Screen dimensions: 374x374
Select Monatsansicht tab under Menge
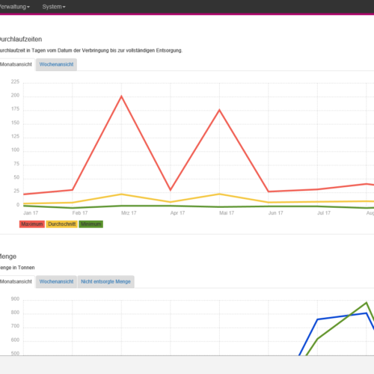point(16,281)
